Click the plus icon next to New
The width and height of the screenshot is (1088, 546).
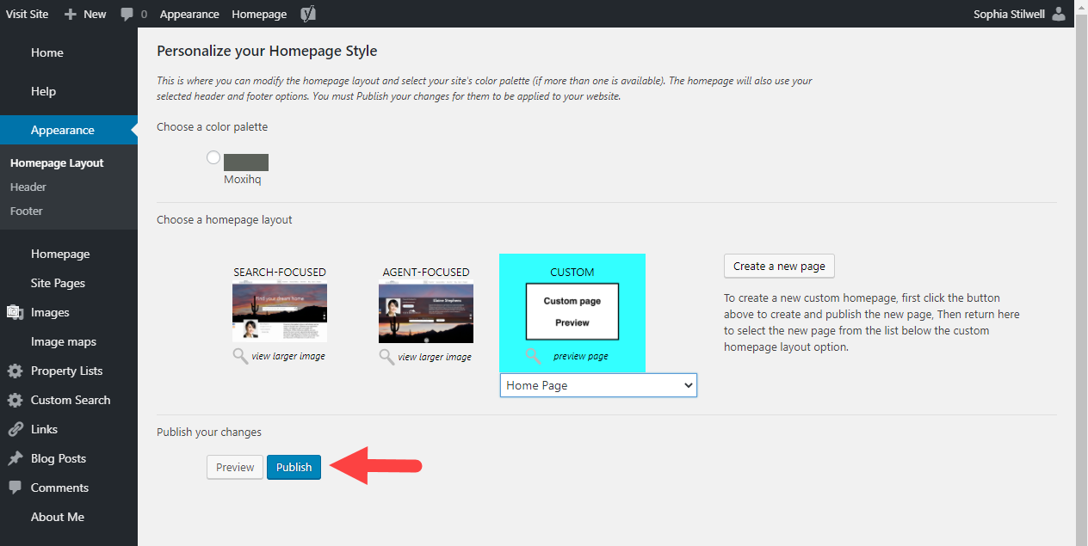pyautogui.click(x=71, y=14)
